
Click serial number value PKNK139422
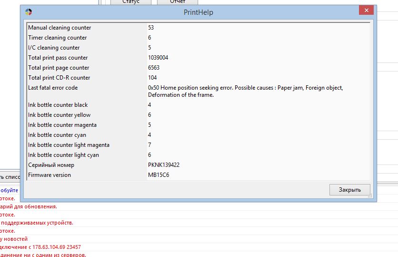(164, 165)
